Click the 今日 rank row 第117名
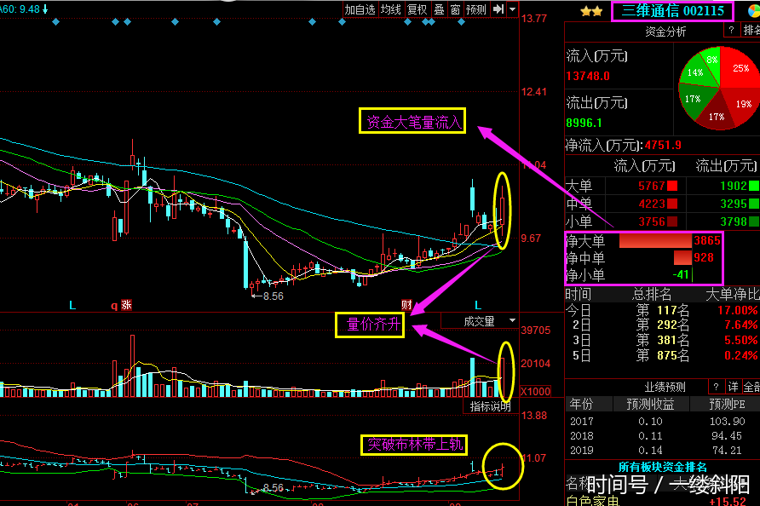 [x=662, y=310]
